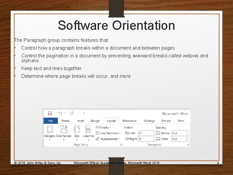The height and width of the screenshot is (175, 233).
Task: Expand the Columns dropdown arrow
Action: coord(88,140)
